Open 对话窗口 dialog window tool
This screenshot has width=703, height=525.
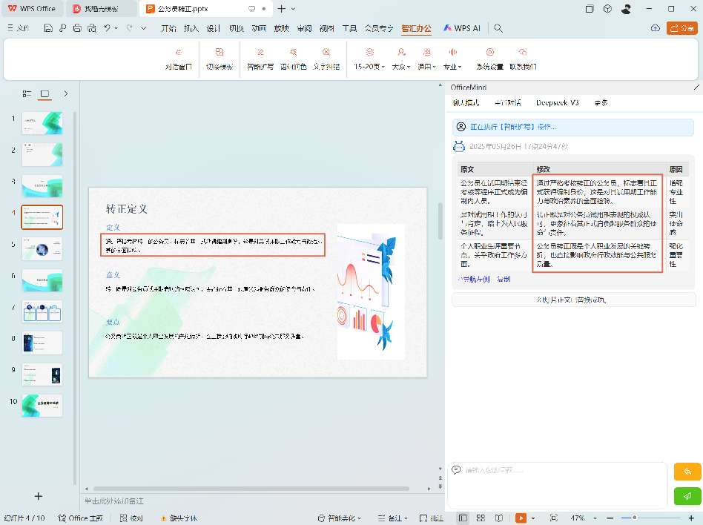click(x=179, y=59)
